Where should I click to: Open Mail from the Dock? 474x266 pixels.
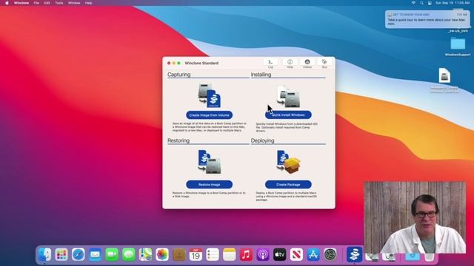point(95,254)
